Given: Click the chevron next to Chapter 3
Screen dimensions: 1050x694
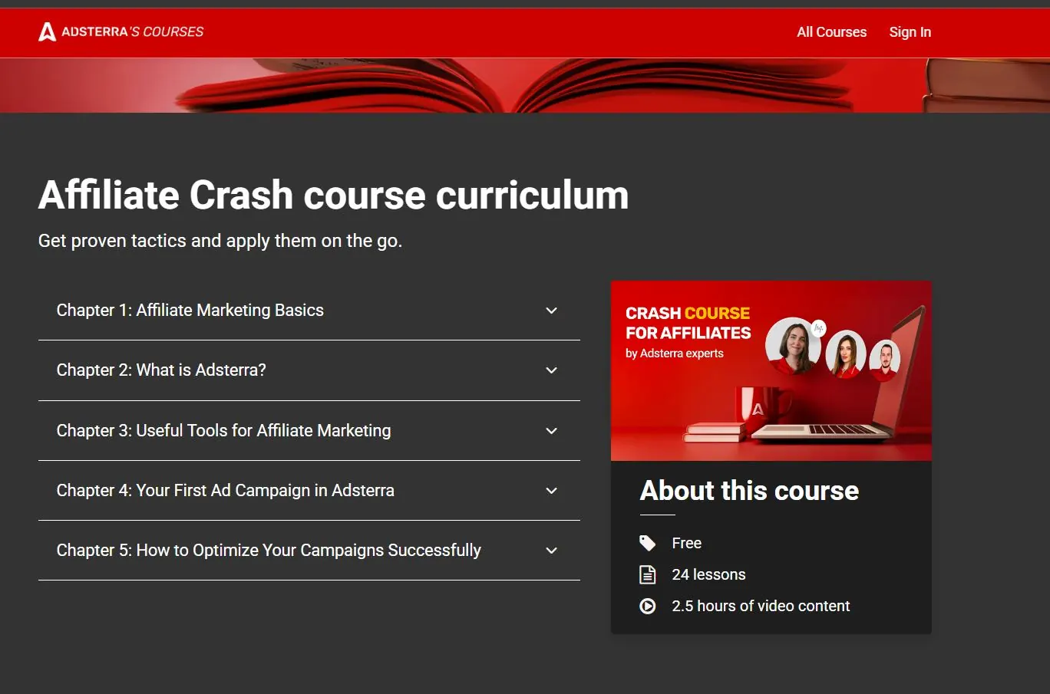Looking at the screenshot, I should tap(551, 431).
